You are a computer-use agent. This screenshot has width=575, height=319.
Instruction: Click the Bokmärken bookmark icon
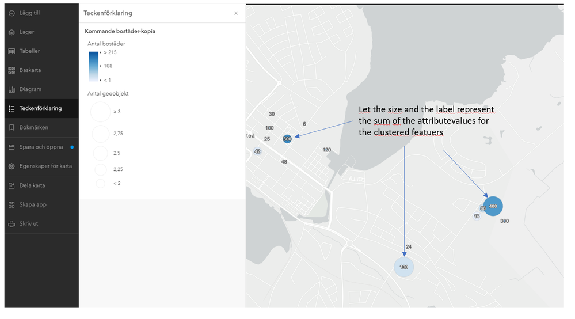point(12,127)
